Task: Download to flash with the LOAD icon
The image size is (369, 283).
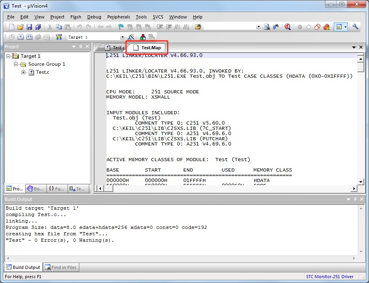Action: [59, 37]
